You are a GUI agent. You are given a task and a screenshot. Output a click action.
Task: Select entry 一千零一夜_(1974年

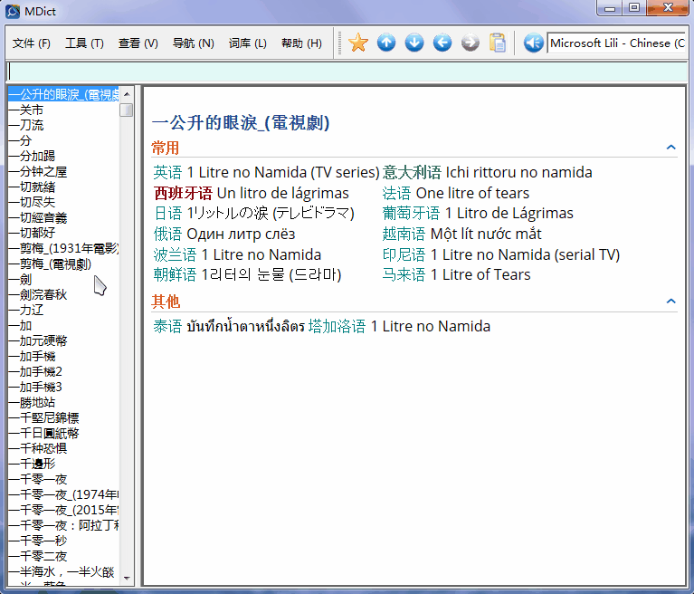tap(63, 494)
